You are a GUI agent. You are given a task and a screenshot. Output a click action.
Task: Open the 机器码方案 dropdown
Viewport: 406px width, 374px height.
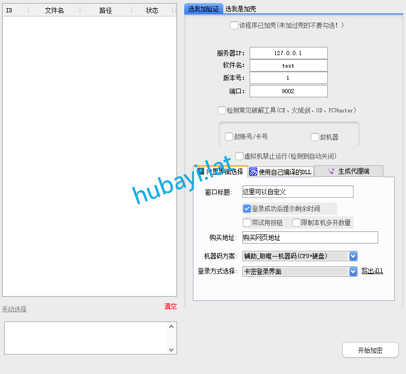click(353, 256)
